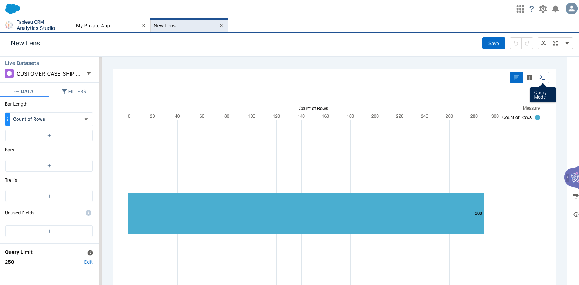The width and height of the screenshot is (579, 285).
Task: Switch to Query Mode editor
Action: point(542,78)
